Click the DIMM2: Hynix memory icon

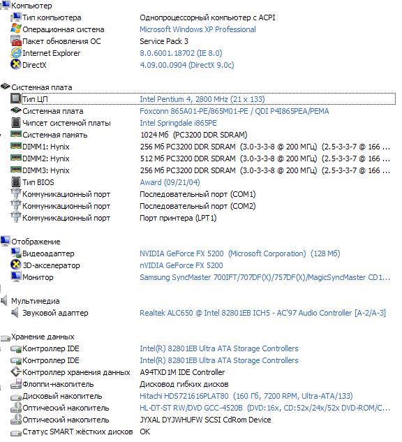pos(16,158)
